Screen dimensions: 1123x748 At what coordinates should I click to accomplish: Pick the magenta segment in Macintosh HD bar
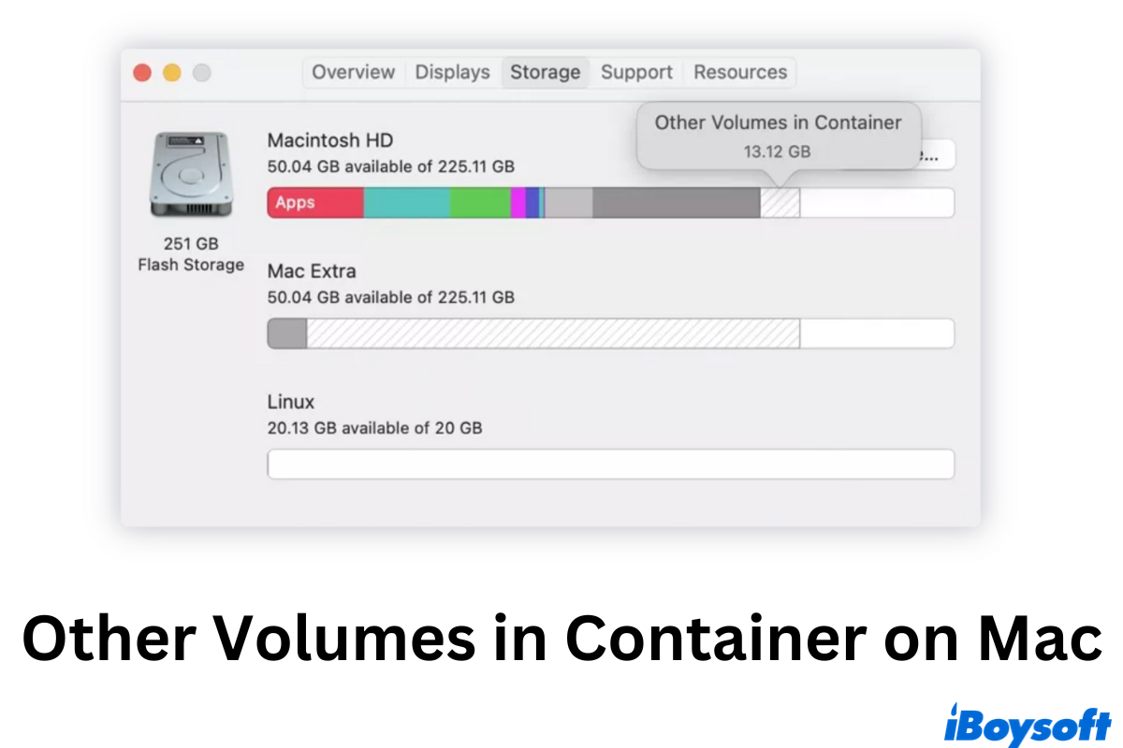[x=518, y=203]
